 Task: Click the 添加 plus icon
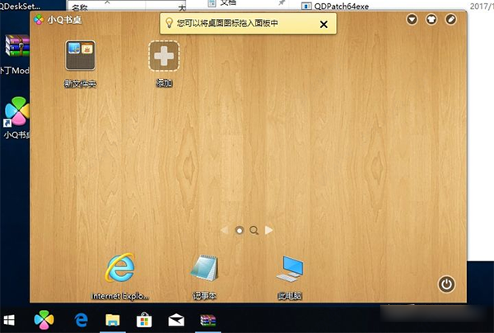click(x=164, y=56)
